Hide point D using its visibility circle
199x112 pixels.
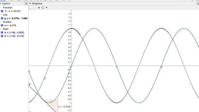pos(2,36)
